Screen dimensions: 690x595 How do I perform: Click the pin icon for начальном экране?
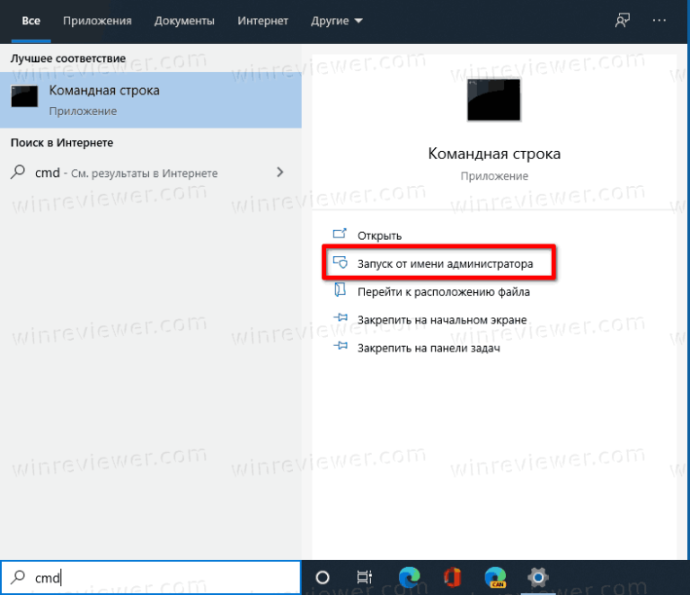coord(341,317)
